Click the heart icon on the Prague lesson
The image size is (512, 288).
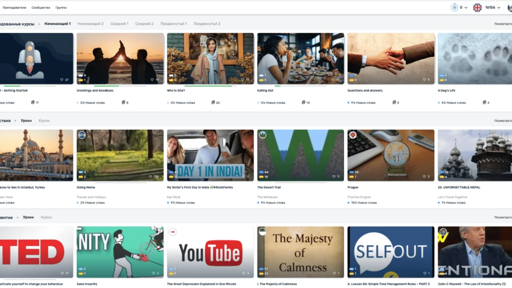point(424,176)
